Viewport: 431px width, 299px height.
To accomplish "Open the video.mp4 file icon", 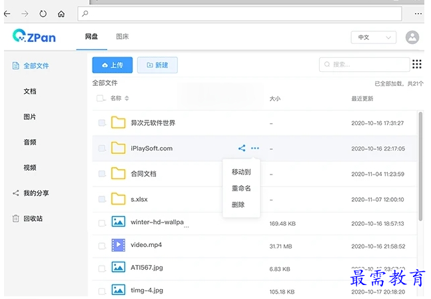I will (119, 245).
